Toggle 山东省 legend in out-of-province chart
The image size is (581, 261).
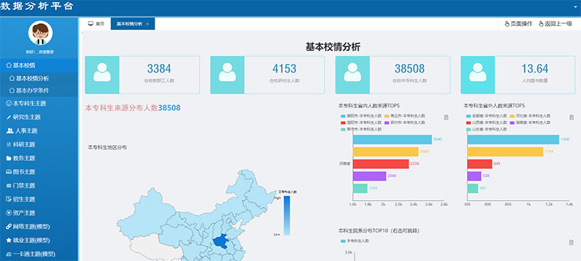[x=486, y=129]
